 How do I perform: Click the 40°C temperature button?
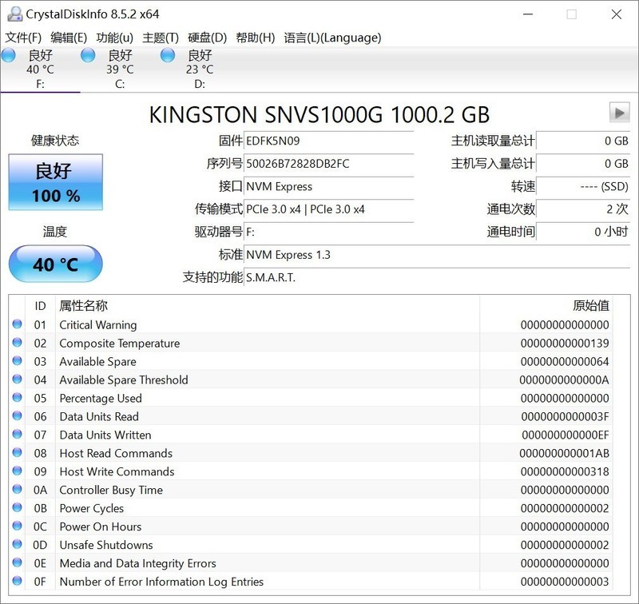[x=54, y=264]
